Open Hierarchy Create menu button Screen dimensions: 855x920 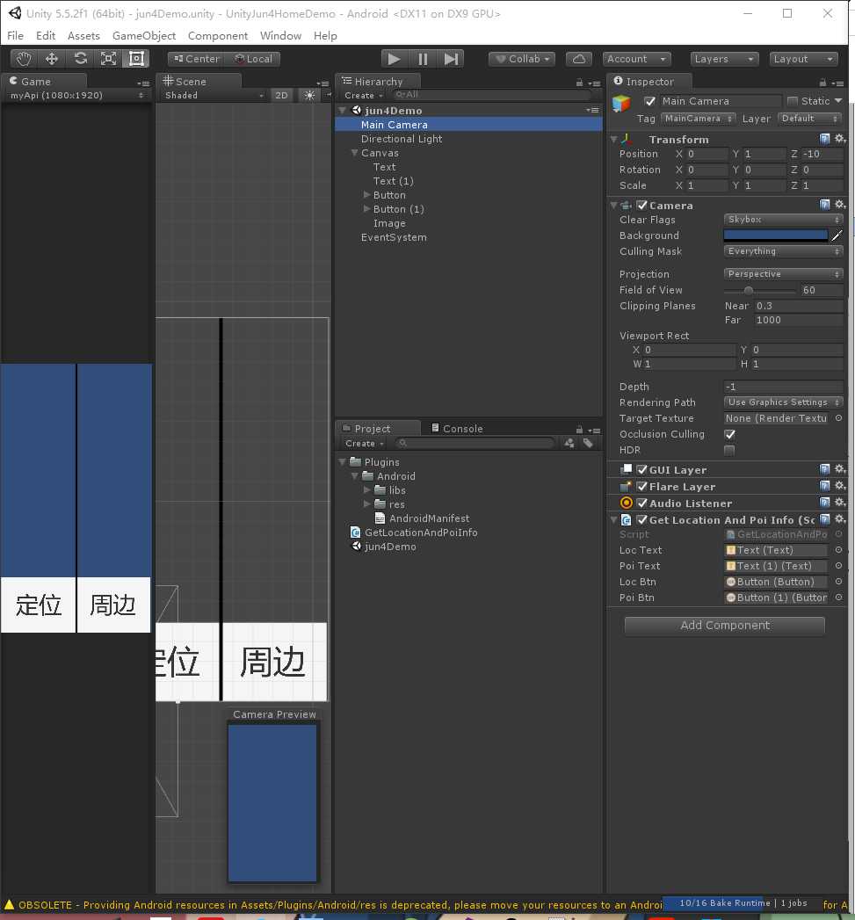click(x=363, y=96)
